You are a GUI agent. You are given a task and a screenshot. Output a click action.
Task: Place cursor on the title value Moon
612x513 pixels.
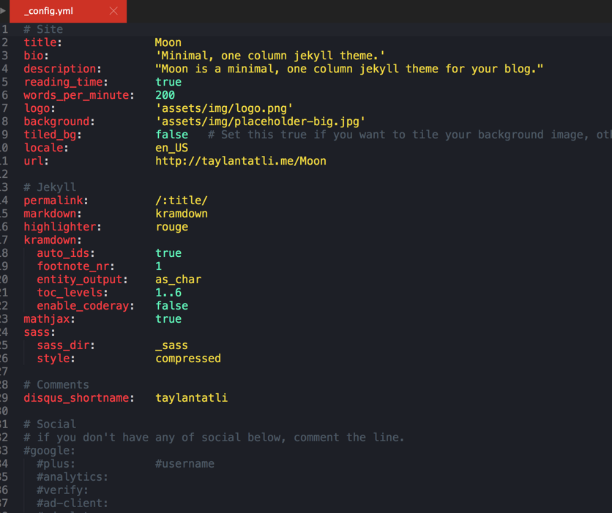[168, 42]
